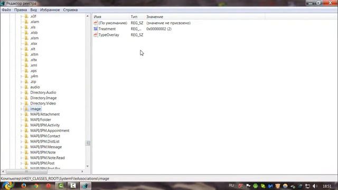Expand the MAPI/Attachment key
Viewport: 338px width, 190px height.
tap(21, 114)
